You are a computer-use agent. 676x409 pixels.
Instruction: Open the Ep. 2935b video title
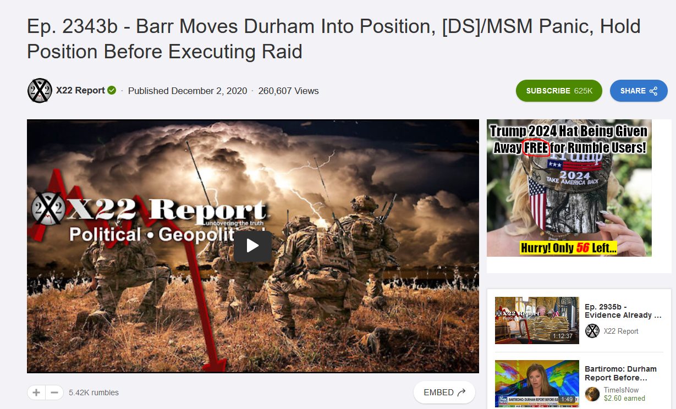623,311
